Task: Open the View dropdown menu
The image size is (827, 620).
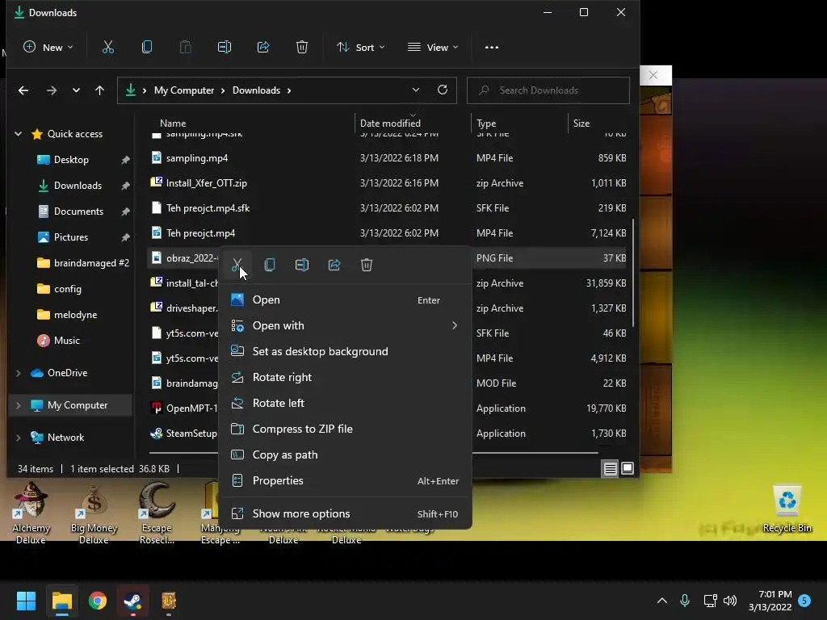Action: (x=433, y=48)
